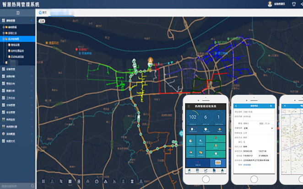The width and height of the screenshot is (303, 189).
Task: Click the orange inspector marker on the map
Action: [150, 60]
